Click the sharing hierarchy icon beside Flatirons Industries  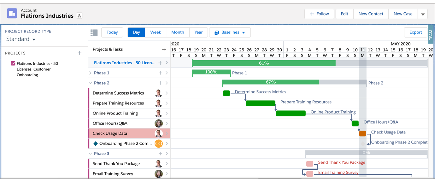(x=79, y=15)
